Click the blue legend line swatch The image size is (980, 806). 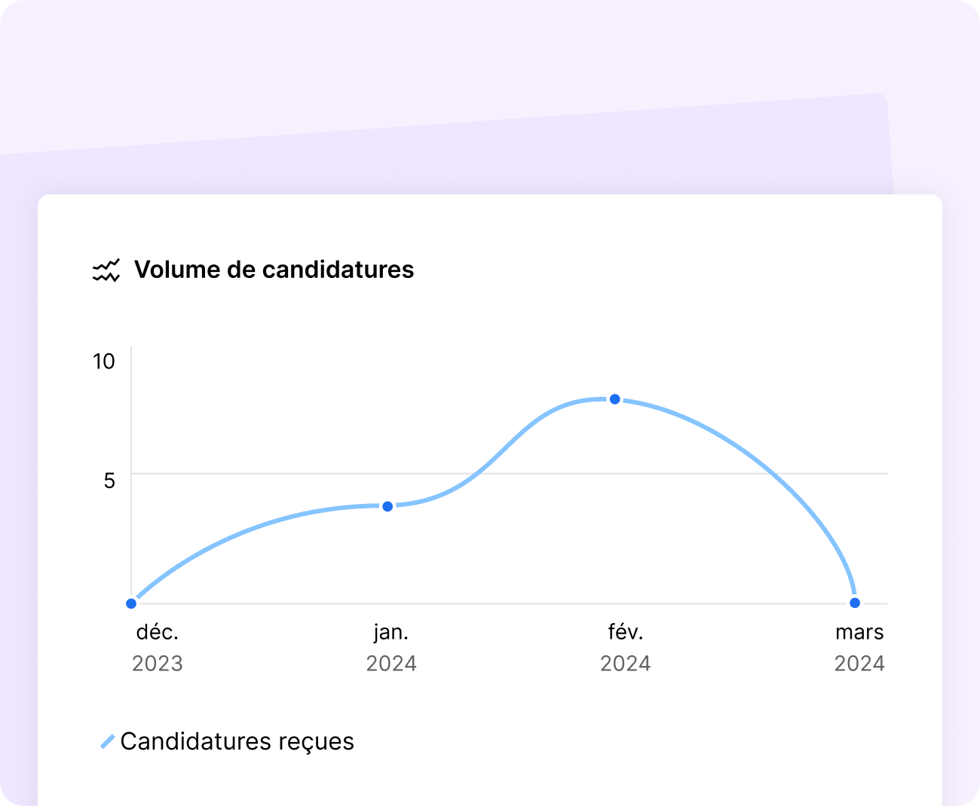[108, 742]
